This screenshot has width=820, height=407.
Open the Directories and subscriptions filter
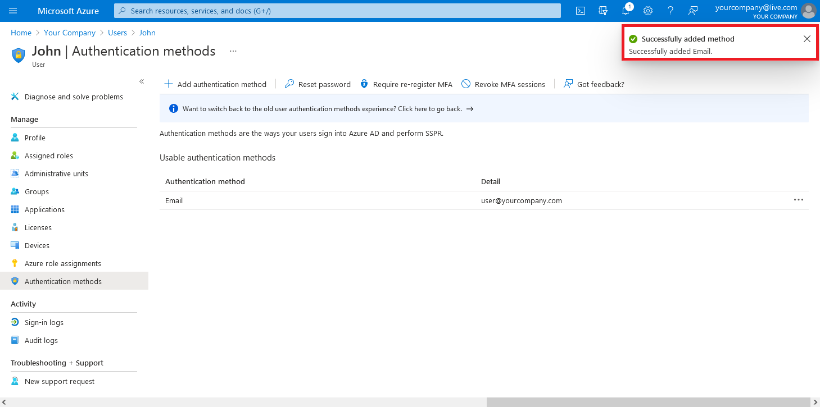[x=602, y=11]
